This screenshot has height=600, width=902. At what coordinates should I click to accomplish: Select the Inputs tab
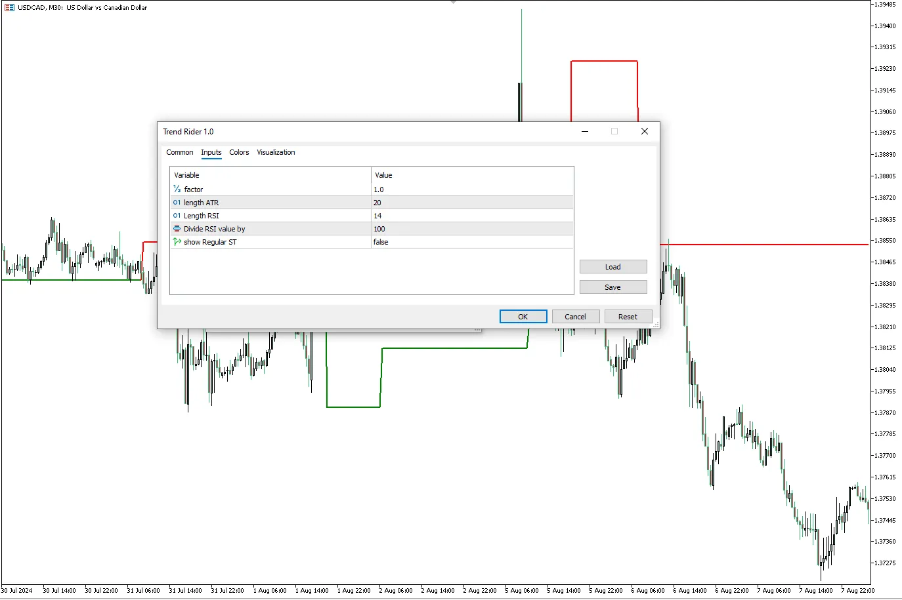(x=211, y=152)
